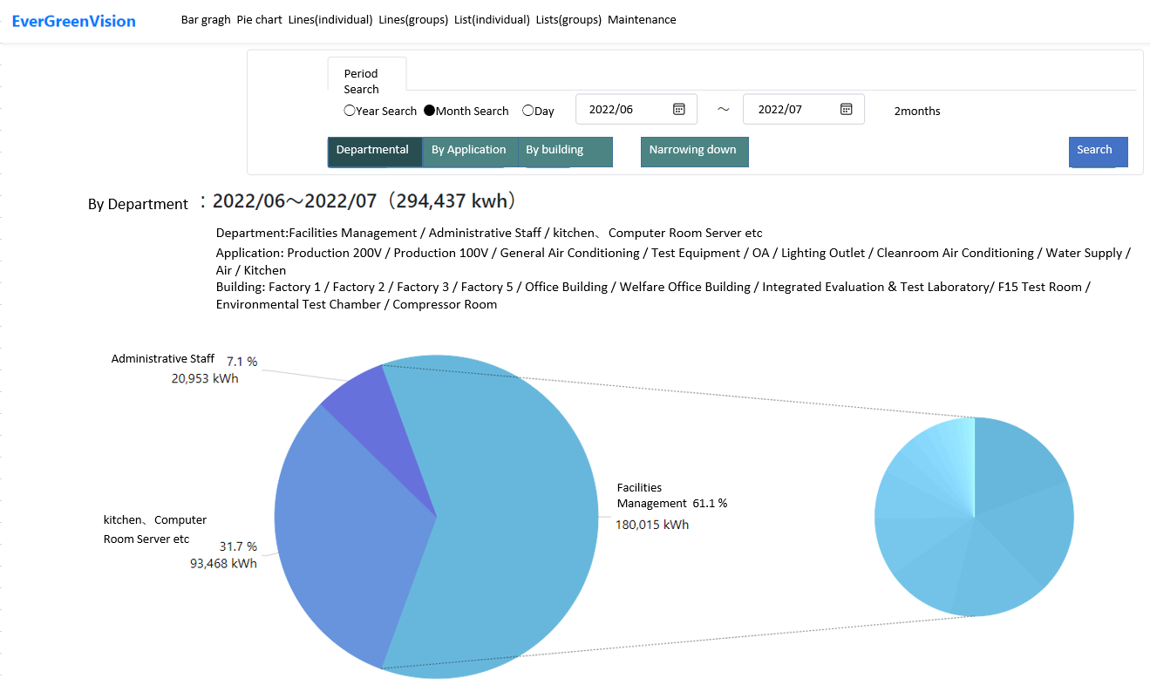Click the EverGreenVision logo
The width and height of the screenshot is (1150, 685).
74,21
